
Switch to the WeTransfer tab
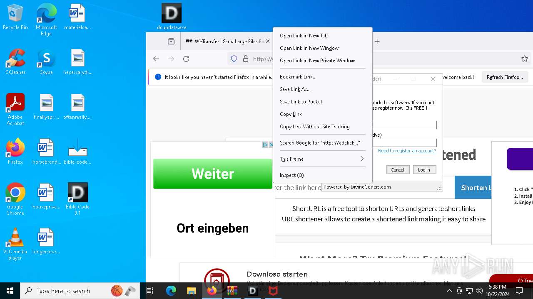coord(227,41)
